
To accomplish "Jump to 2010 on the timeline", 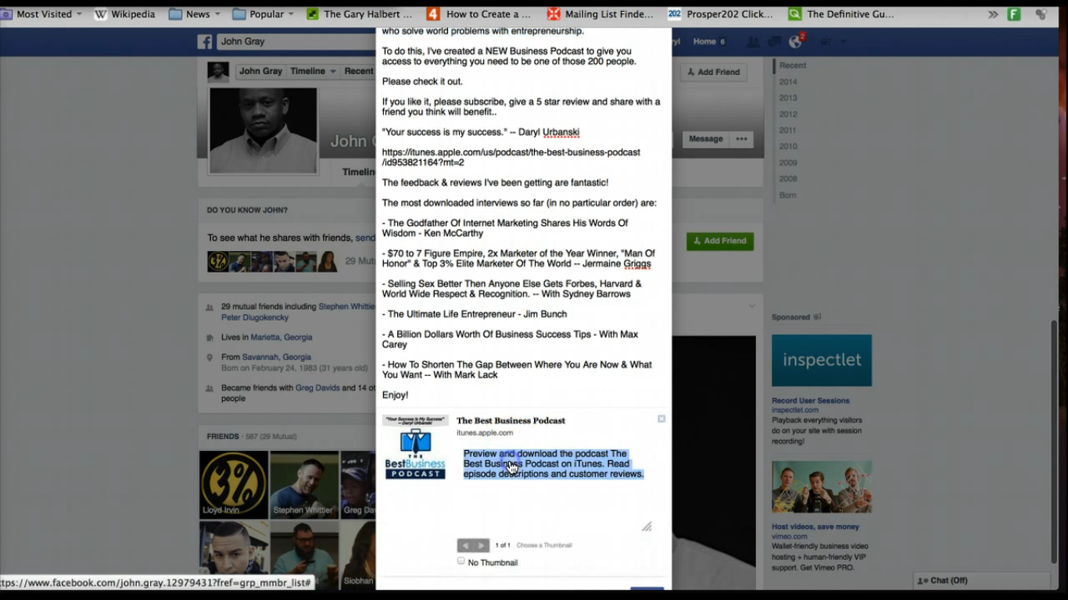I will (788, 146).
